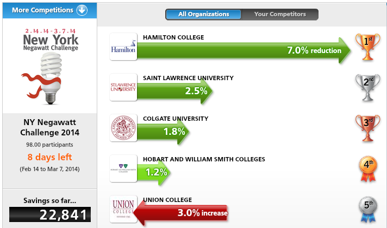Screen dimensions: 387x228
Task: Click the bronze 3rd place trophy
Action: pos(368,128)
